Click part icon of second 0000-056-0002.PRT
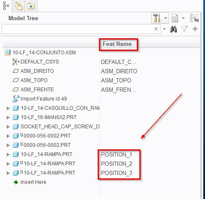The width and height of the screenshot is (205, 199). 16,145
